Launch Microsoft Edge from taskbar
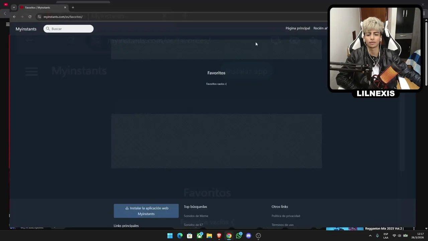 pyautogui.click(x=180, y=236)
